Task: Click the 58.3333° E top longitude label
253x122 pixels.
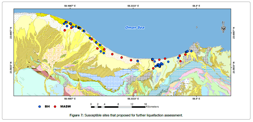Action: pyautogui.click(x=133, y=6)
